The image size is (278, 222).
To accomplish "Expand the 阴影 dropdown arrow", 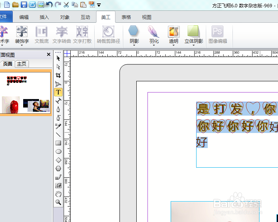I will 134,45.
